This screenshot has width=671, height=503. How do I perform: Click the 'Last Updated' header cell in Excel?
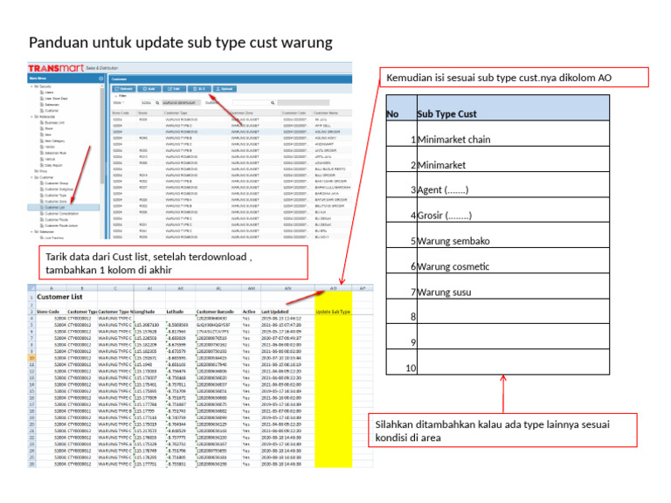coord(287,312)
